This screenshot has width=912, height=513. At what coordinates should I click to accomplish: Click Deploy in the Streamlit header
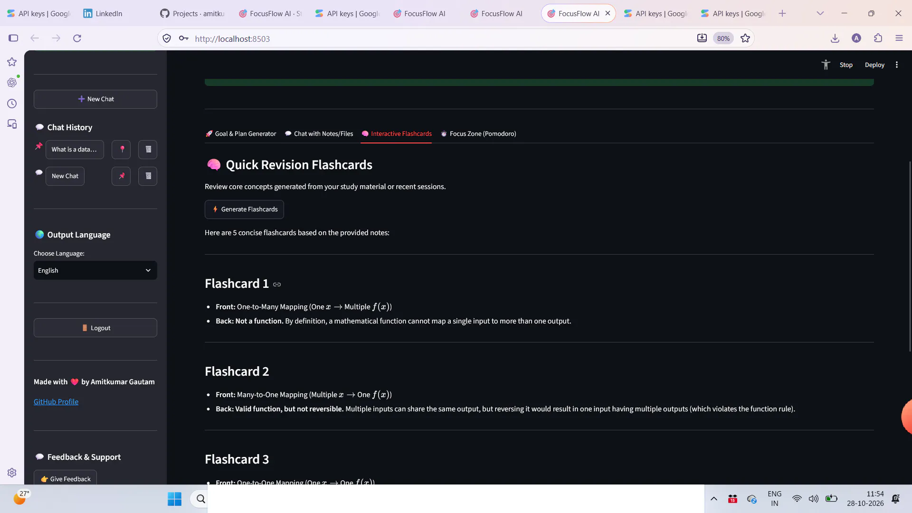[874, 65]
